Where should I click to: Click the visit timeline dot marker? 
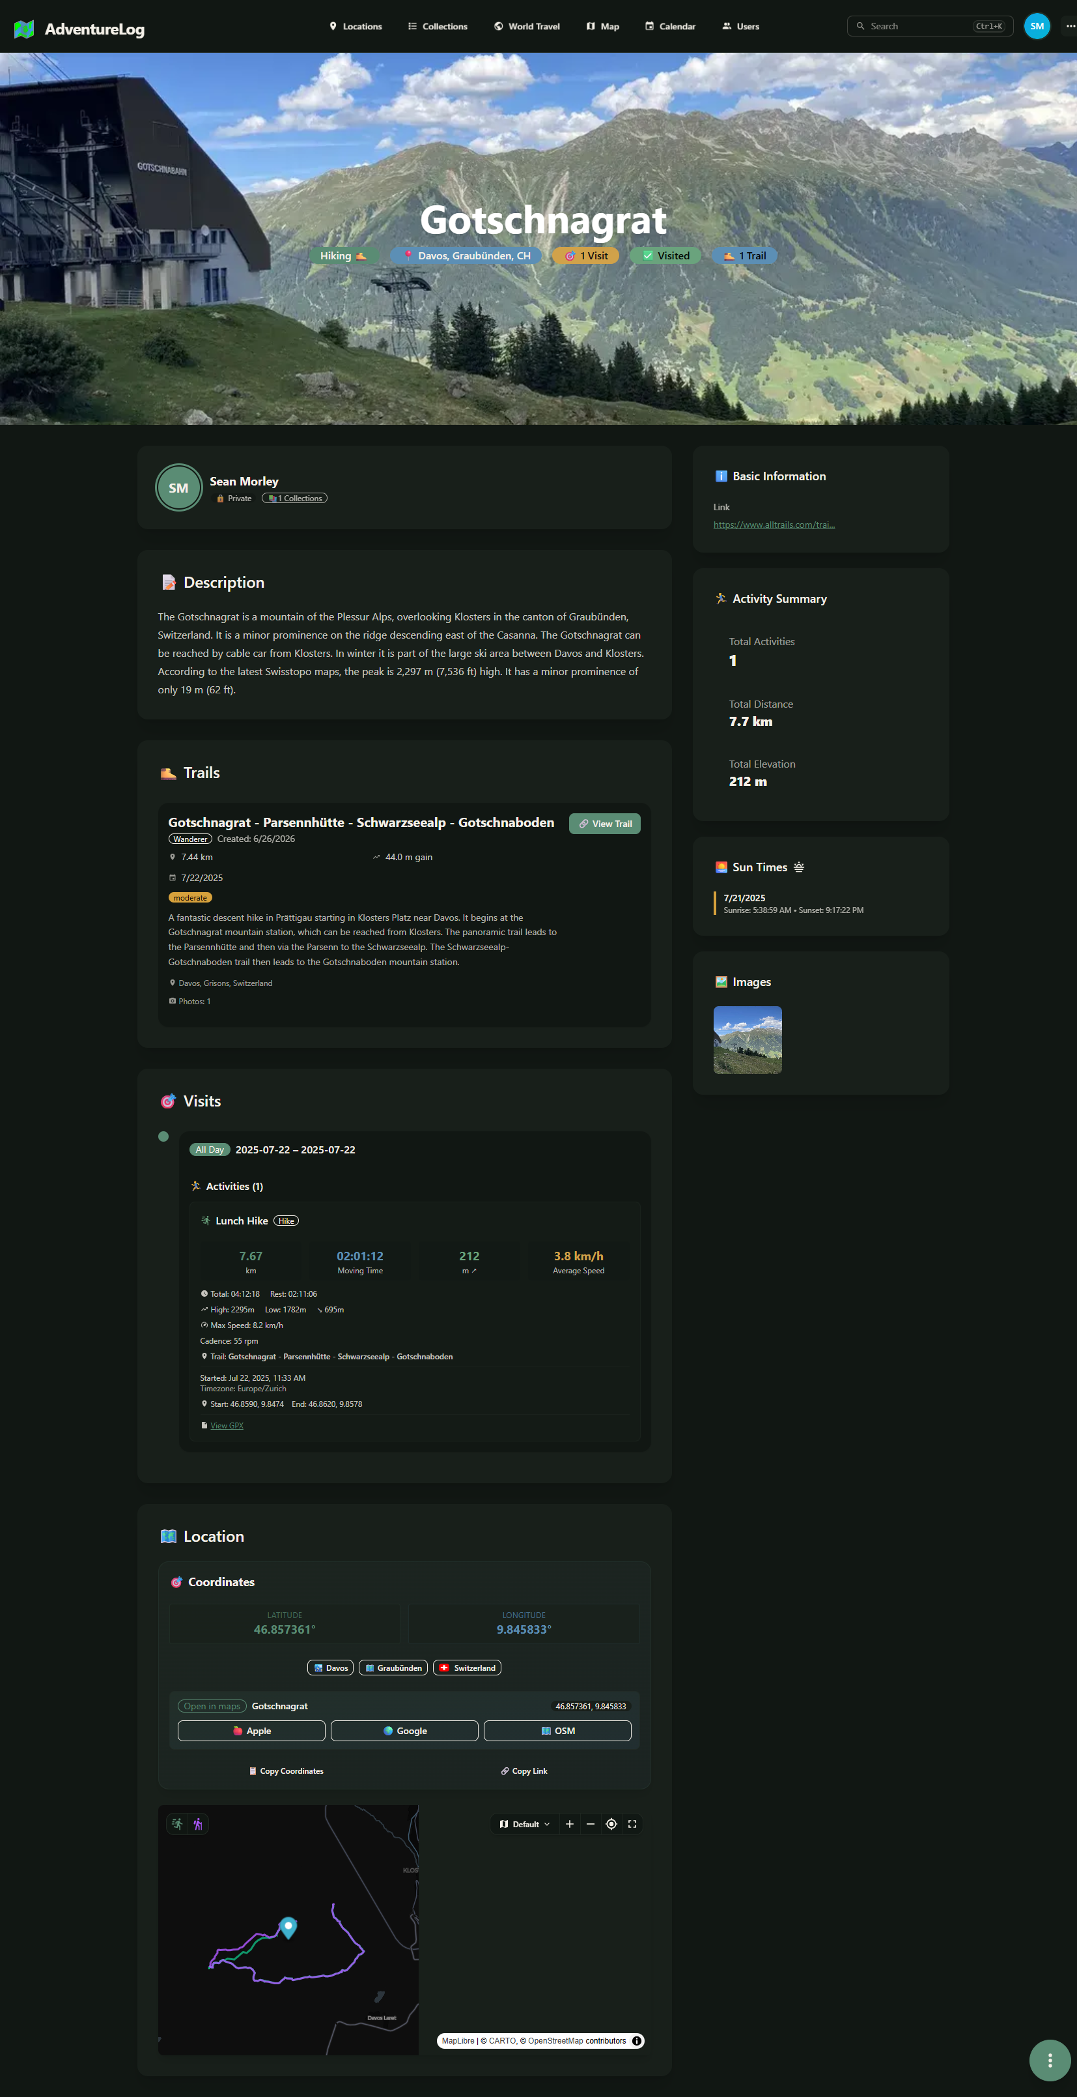[163, 1136]
